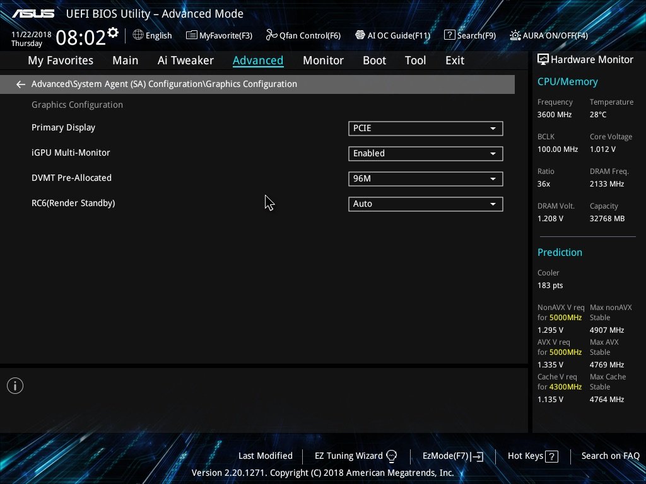
Task: Click the 2133 MHz DRAM frequency value
Action: [x=606, y=185]
